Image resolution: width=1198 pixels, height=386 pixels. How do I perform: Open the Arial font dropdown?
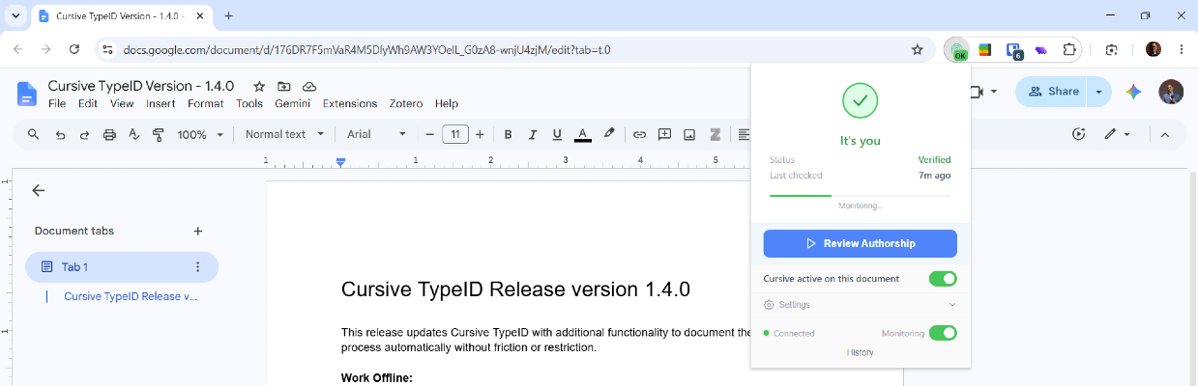point(377,134)
